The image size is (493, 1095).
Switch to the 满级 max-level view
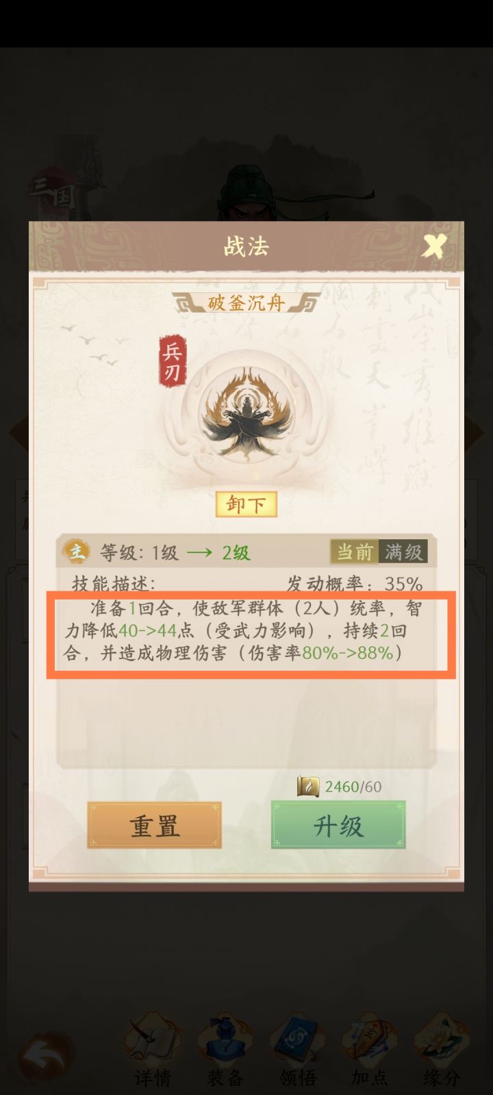click(403, 552)
